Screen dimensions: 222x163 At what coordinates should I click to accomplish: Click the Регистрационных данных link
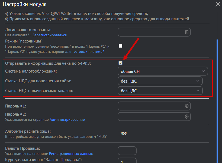71,154
